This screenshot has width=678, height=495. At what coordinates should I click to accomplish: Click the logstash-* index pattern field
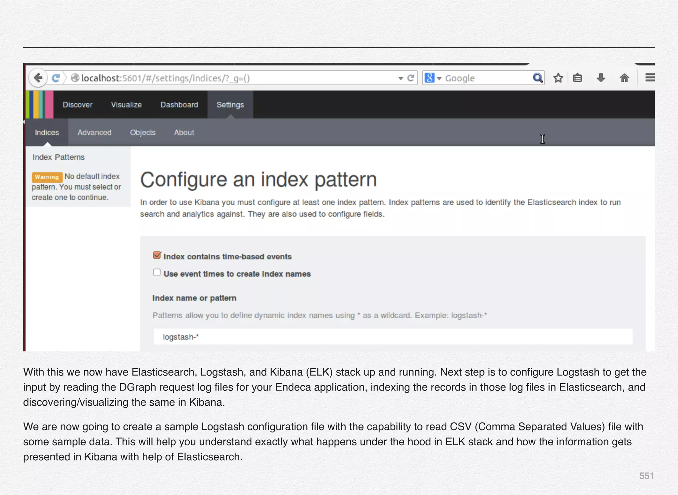(393, 337)
